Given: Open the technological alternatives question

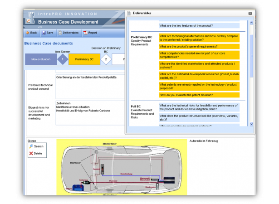Looking at the screenshot, I should (199, 38).
